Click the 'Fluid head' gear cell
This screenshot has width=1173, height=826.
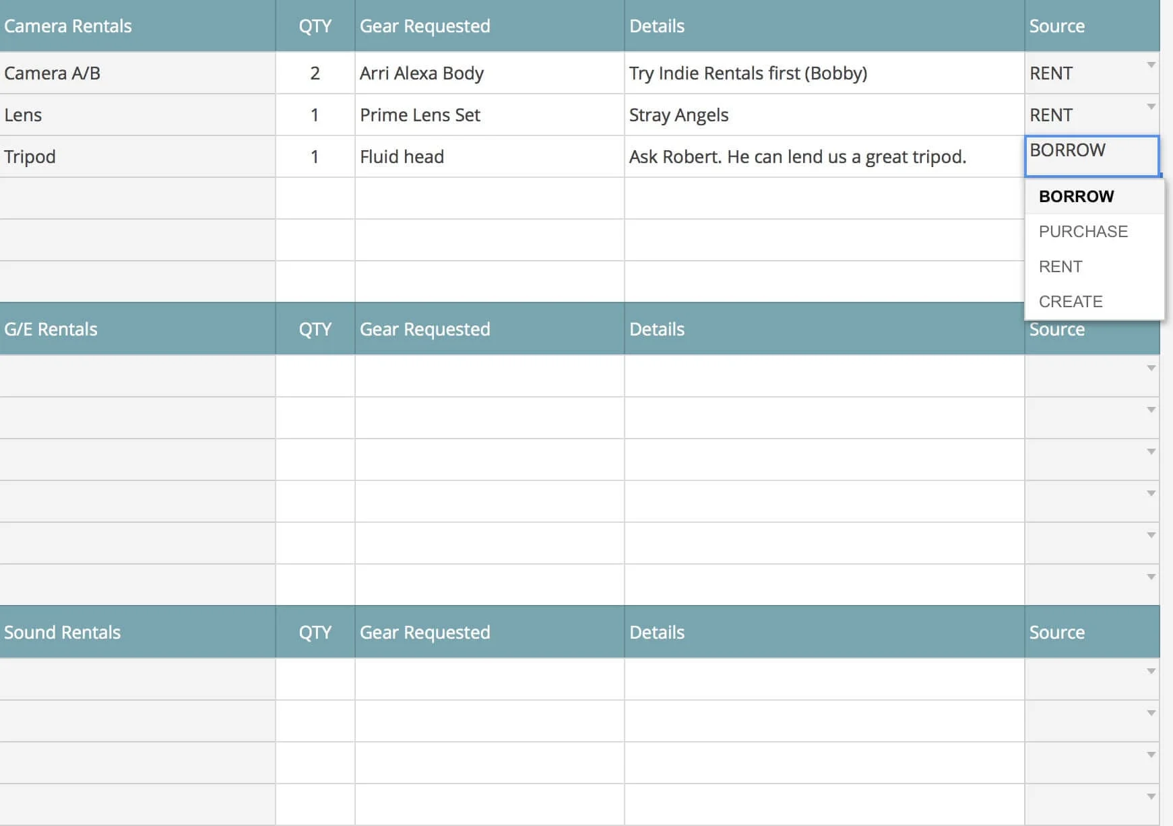489,156
